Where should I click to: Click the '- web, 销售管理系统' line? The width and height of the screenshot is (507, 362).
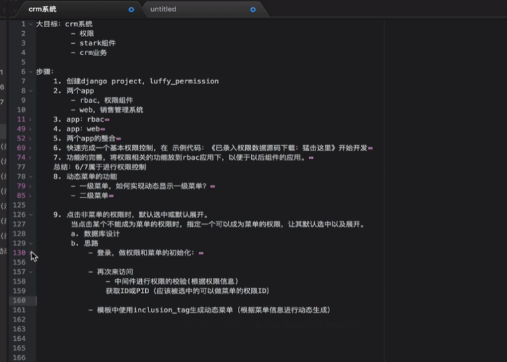pyautogui.click(x=107, y=109)
